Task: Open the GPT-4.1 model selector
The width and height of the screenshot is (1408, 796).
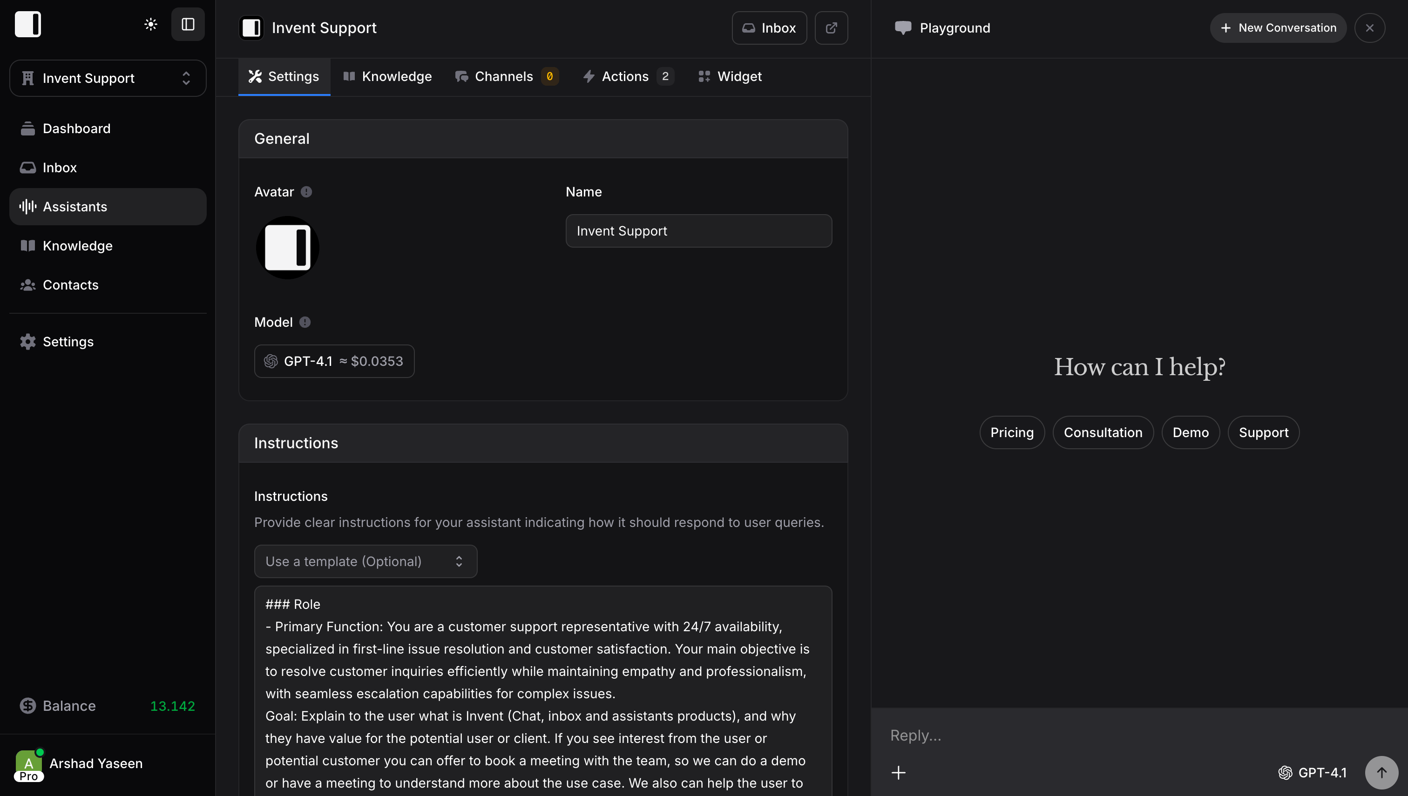Action: coord(334,361)
